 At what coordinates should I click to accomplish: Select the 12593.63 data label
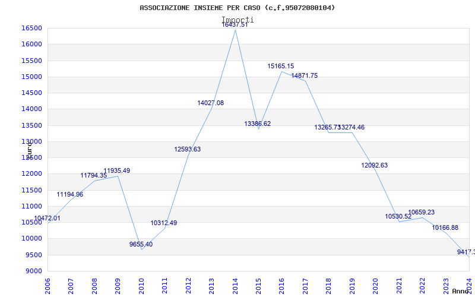tap(187, 150)
